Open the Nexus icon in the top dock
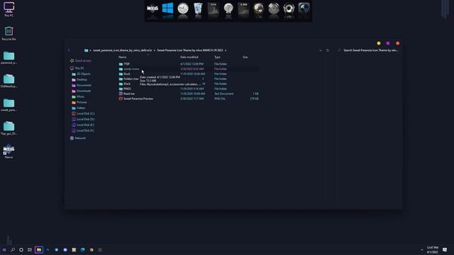454x255 pixels. pyautogui.click(x=153, y=8)
